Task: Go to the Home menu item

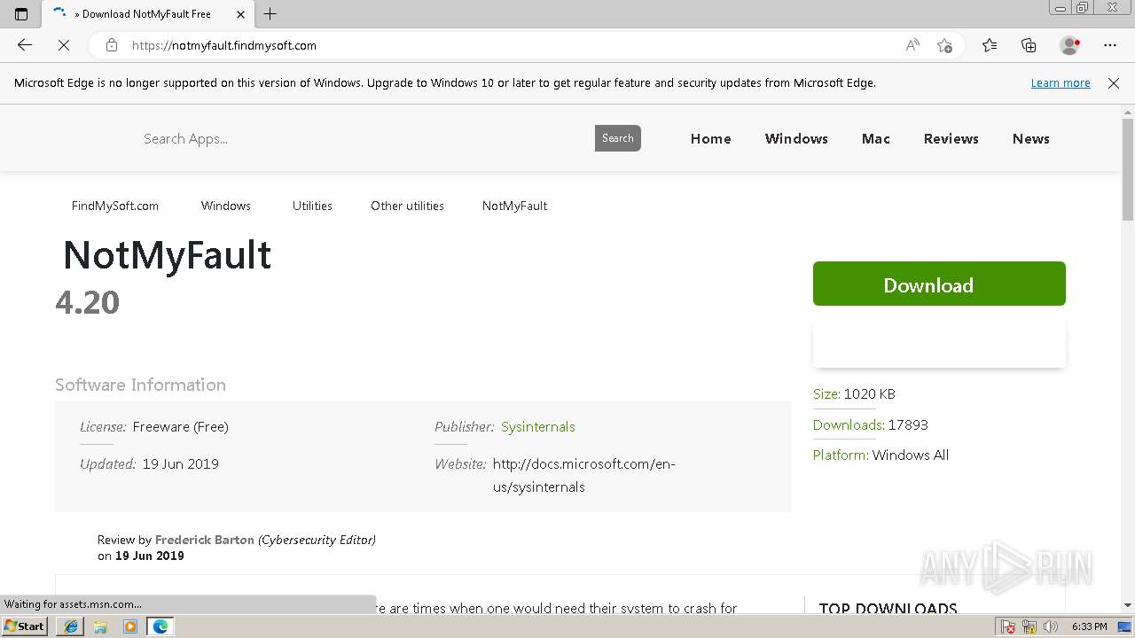Action: (x=711, y=139)
